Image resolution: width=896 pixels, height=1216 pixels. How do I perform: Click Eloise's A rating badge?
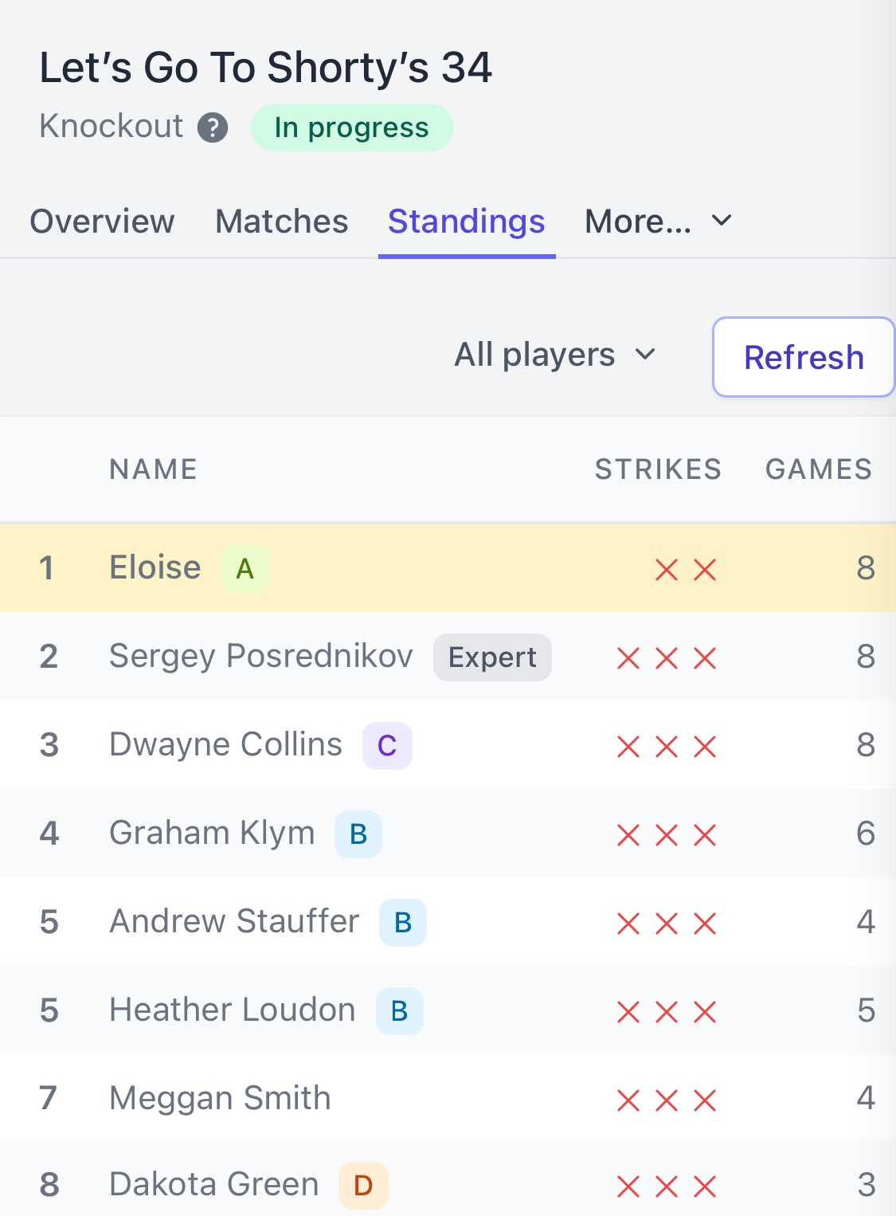[x=245, y=569]
